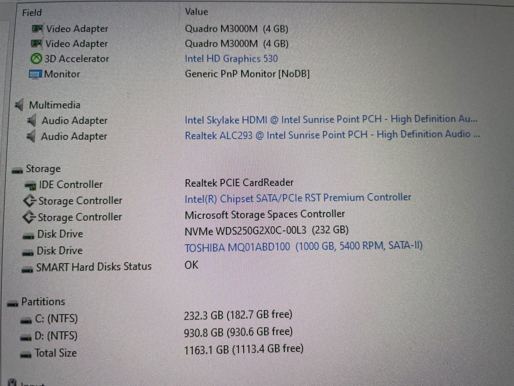Click the 3D Accelerator Xbox-style icon
514x386 pixels.
[36, 59]
